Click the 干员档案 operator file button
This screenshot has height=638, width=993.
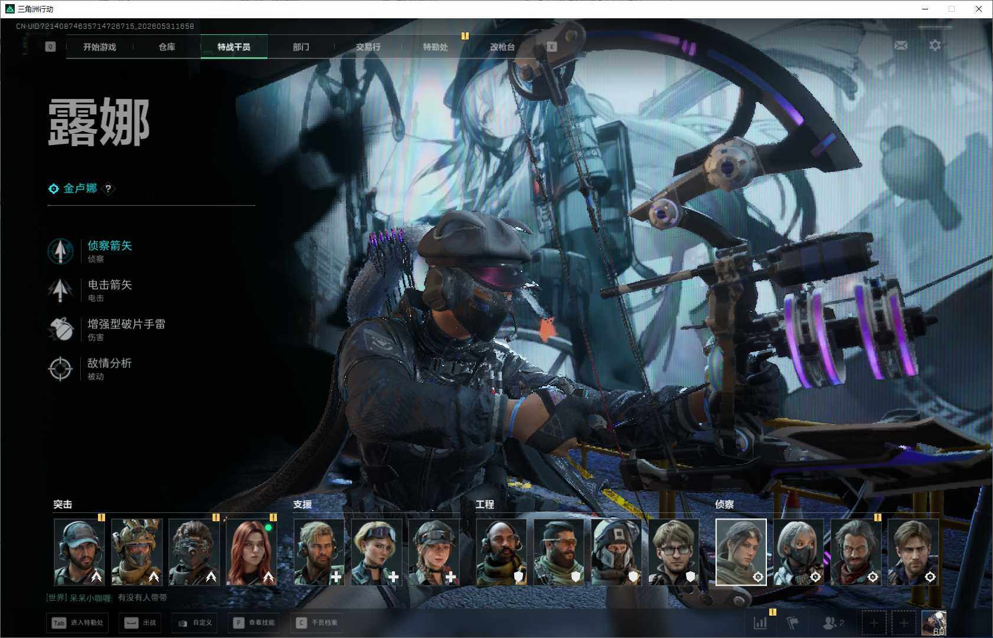(x=318, y=623)
